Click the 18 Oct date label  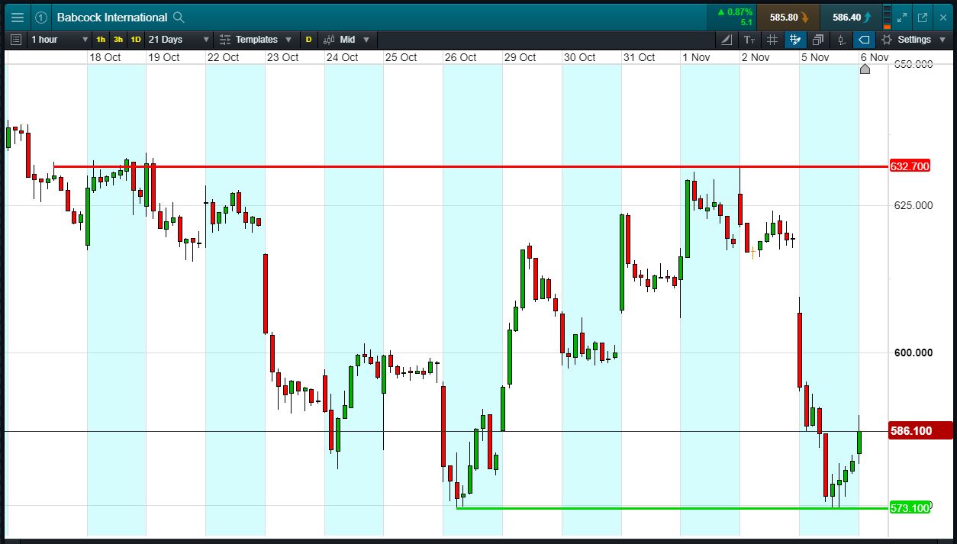(x=105, y=57)
